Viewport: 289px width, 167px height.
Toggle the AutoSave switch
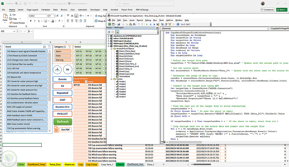(x=18, y=3)
